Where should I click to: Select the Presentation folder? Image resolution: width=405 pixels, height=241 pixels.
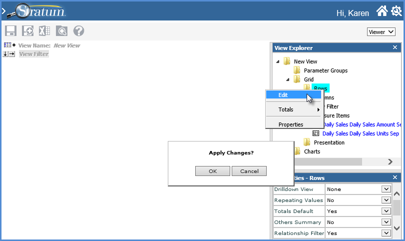(329, 142)
